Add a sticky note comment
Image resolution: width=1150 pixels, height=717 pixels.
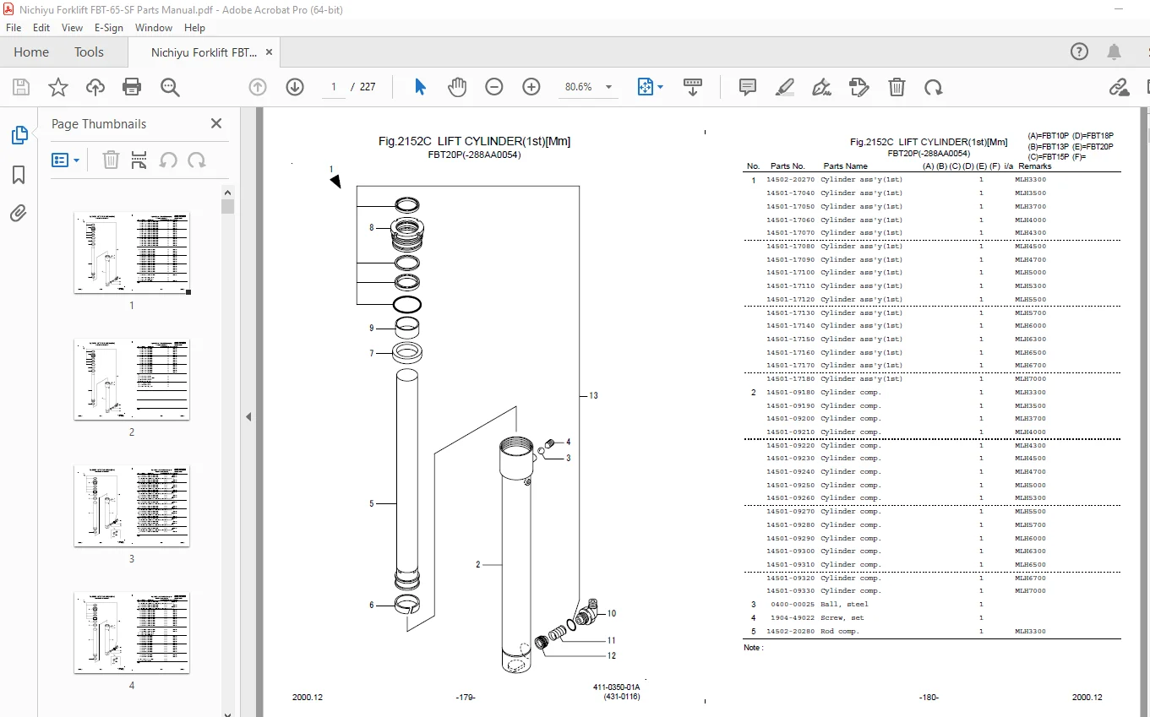click(x=748, y=87)
